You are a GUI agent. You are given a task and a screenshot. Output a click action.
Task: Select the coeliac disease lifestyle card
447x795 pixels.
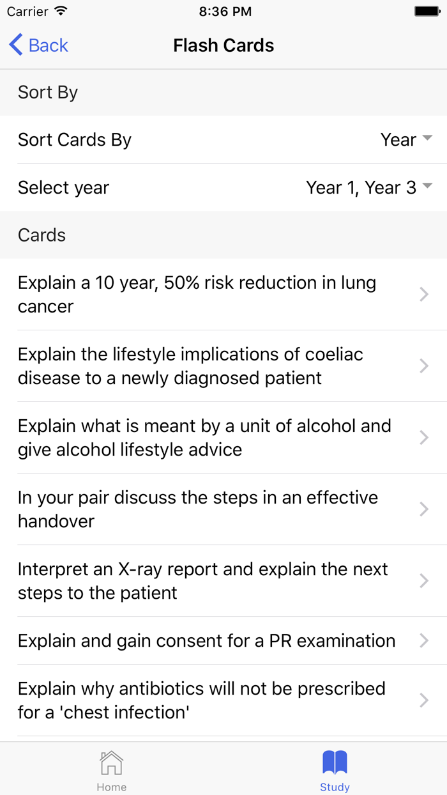190,366
